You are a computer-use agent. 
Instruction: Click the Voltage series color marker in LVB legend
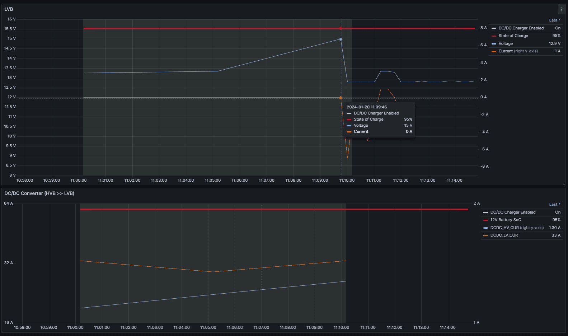tap(494, 44)
